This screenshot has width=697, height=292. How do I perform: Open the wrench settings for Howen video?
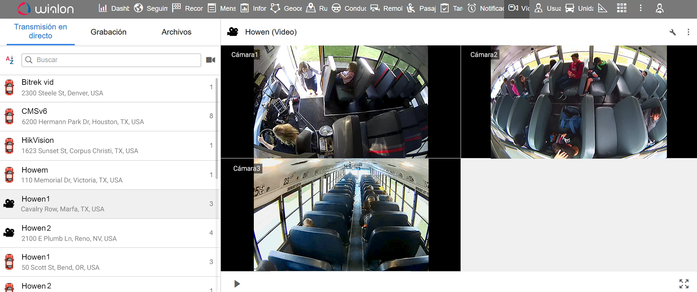tap(672, 32)
